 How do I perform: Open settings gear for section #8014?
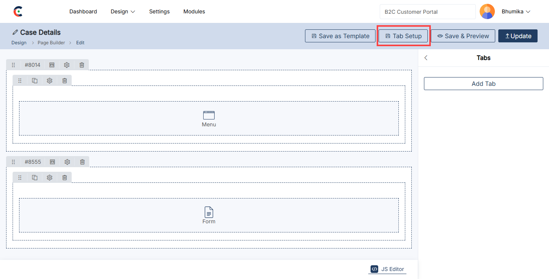pyautogui.click(x=67, y=65)
